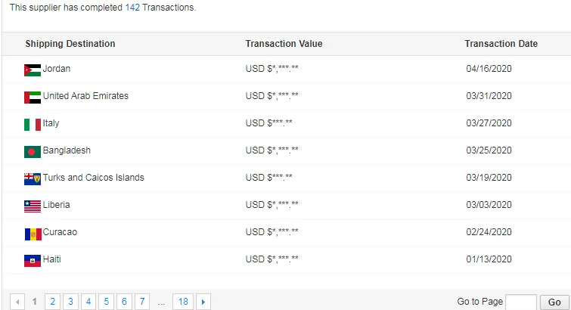571x310 pixels.
Task: Open the 142 transactions link
Action: pos(132,8)
